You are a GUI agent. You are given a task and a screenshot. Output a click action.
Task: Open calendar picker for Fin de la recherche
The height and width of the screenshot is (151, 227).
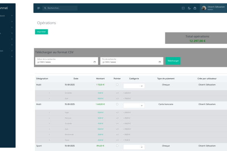tap(160, 62)
